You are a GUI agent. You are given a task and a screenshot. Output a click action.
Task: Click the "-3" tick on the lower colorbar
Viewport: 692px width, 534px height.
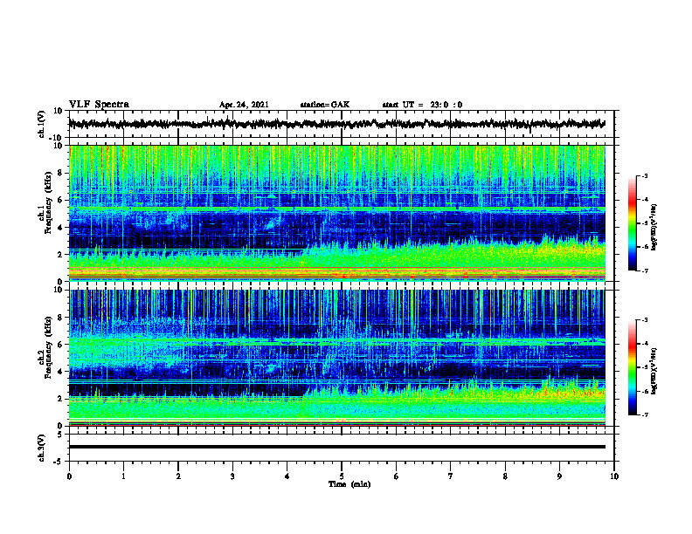click(x=645, y=320)
